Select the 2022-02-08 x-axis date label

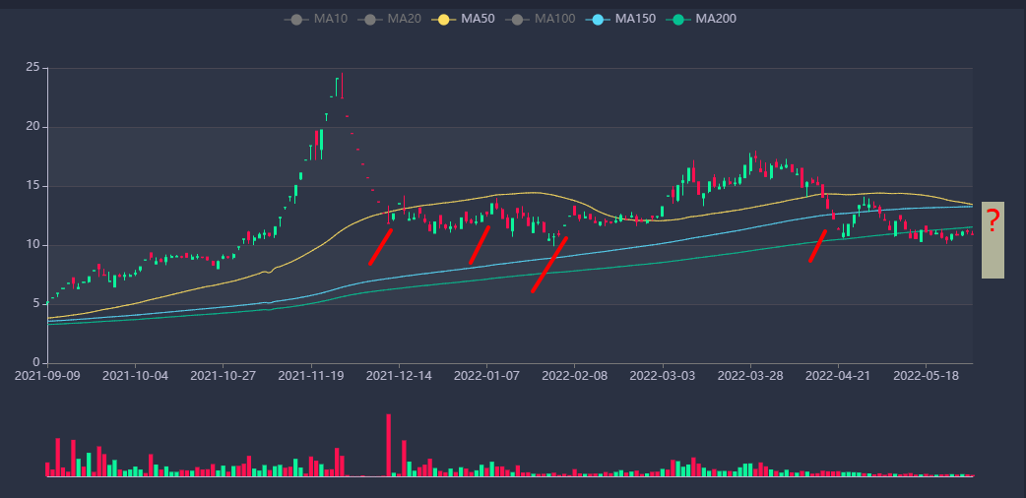[575, 375]
